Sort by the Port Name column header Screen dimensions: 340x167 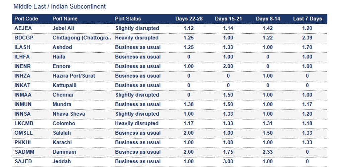coord(65,19)
